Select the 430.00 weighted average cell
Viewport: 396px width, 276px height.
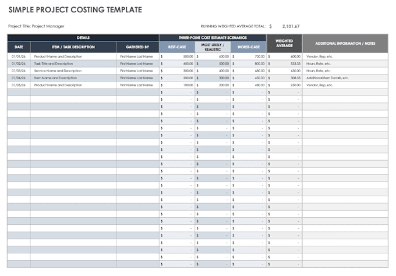point(284,70)
